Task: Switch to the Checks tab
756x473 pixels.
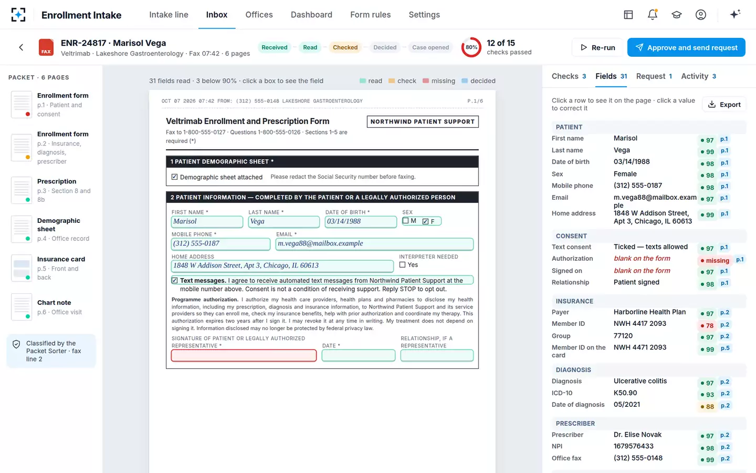Action: (x=569, y=76)
